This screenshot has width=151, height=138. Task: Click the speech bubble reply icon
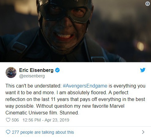(x=8, y=132)
